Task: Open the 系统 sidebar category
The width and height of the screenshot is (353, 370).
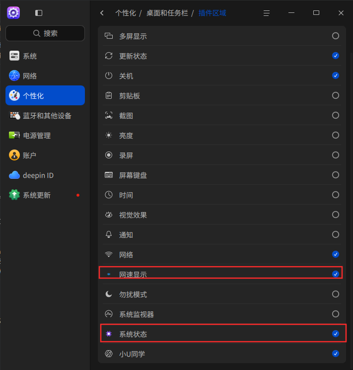Action: [45, 56]
